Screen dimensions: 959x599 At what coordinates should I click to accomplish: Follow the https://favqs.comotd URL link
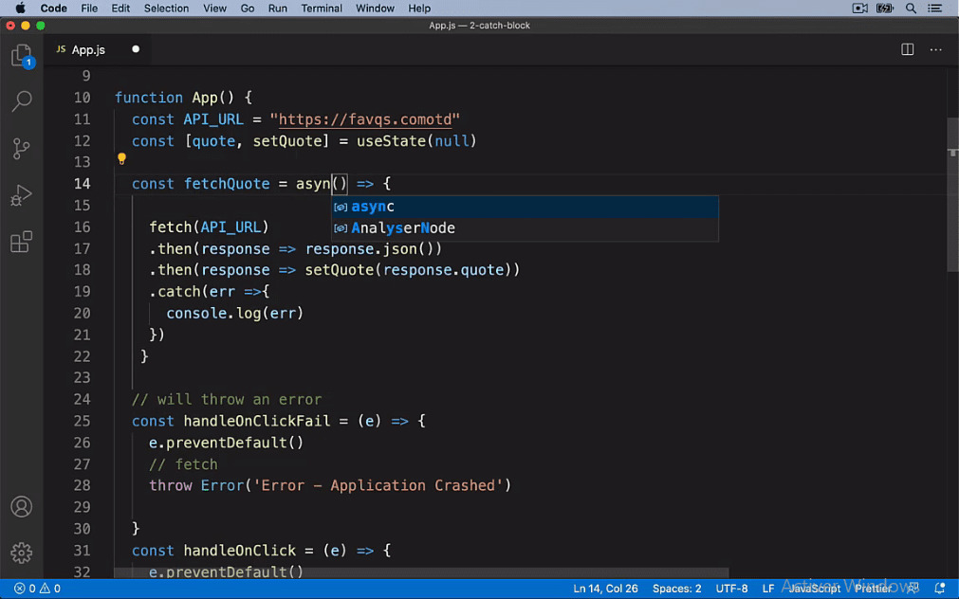(x=365, y=119)
